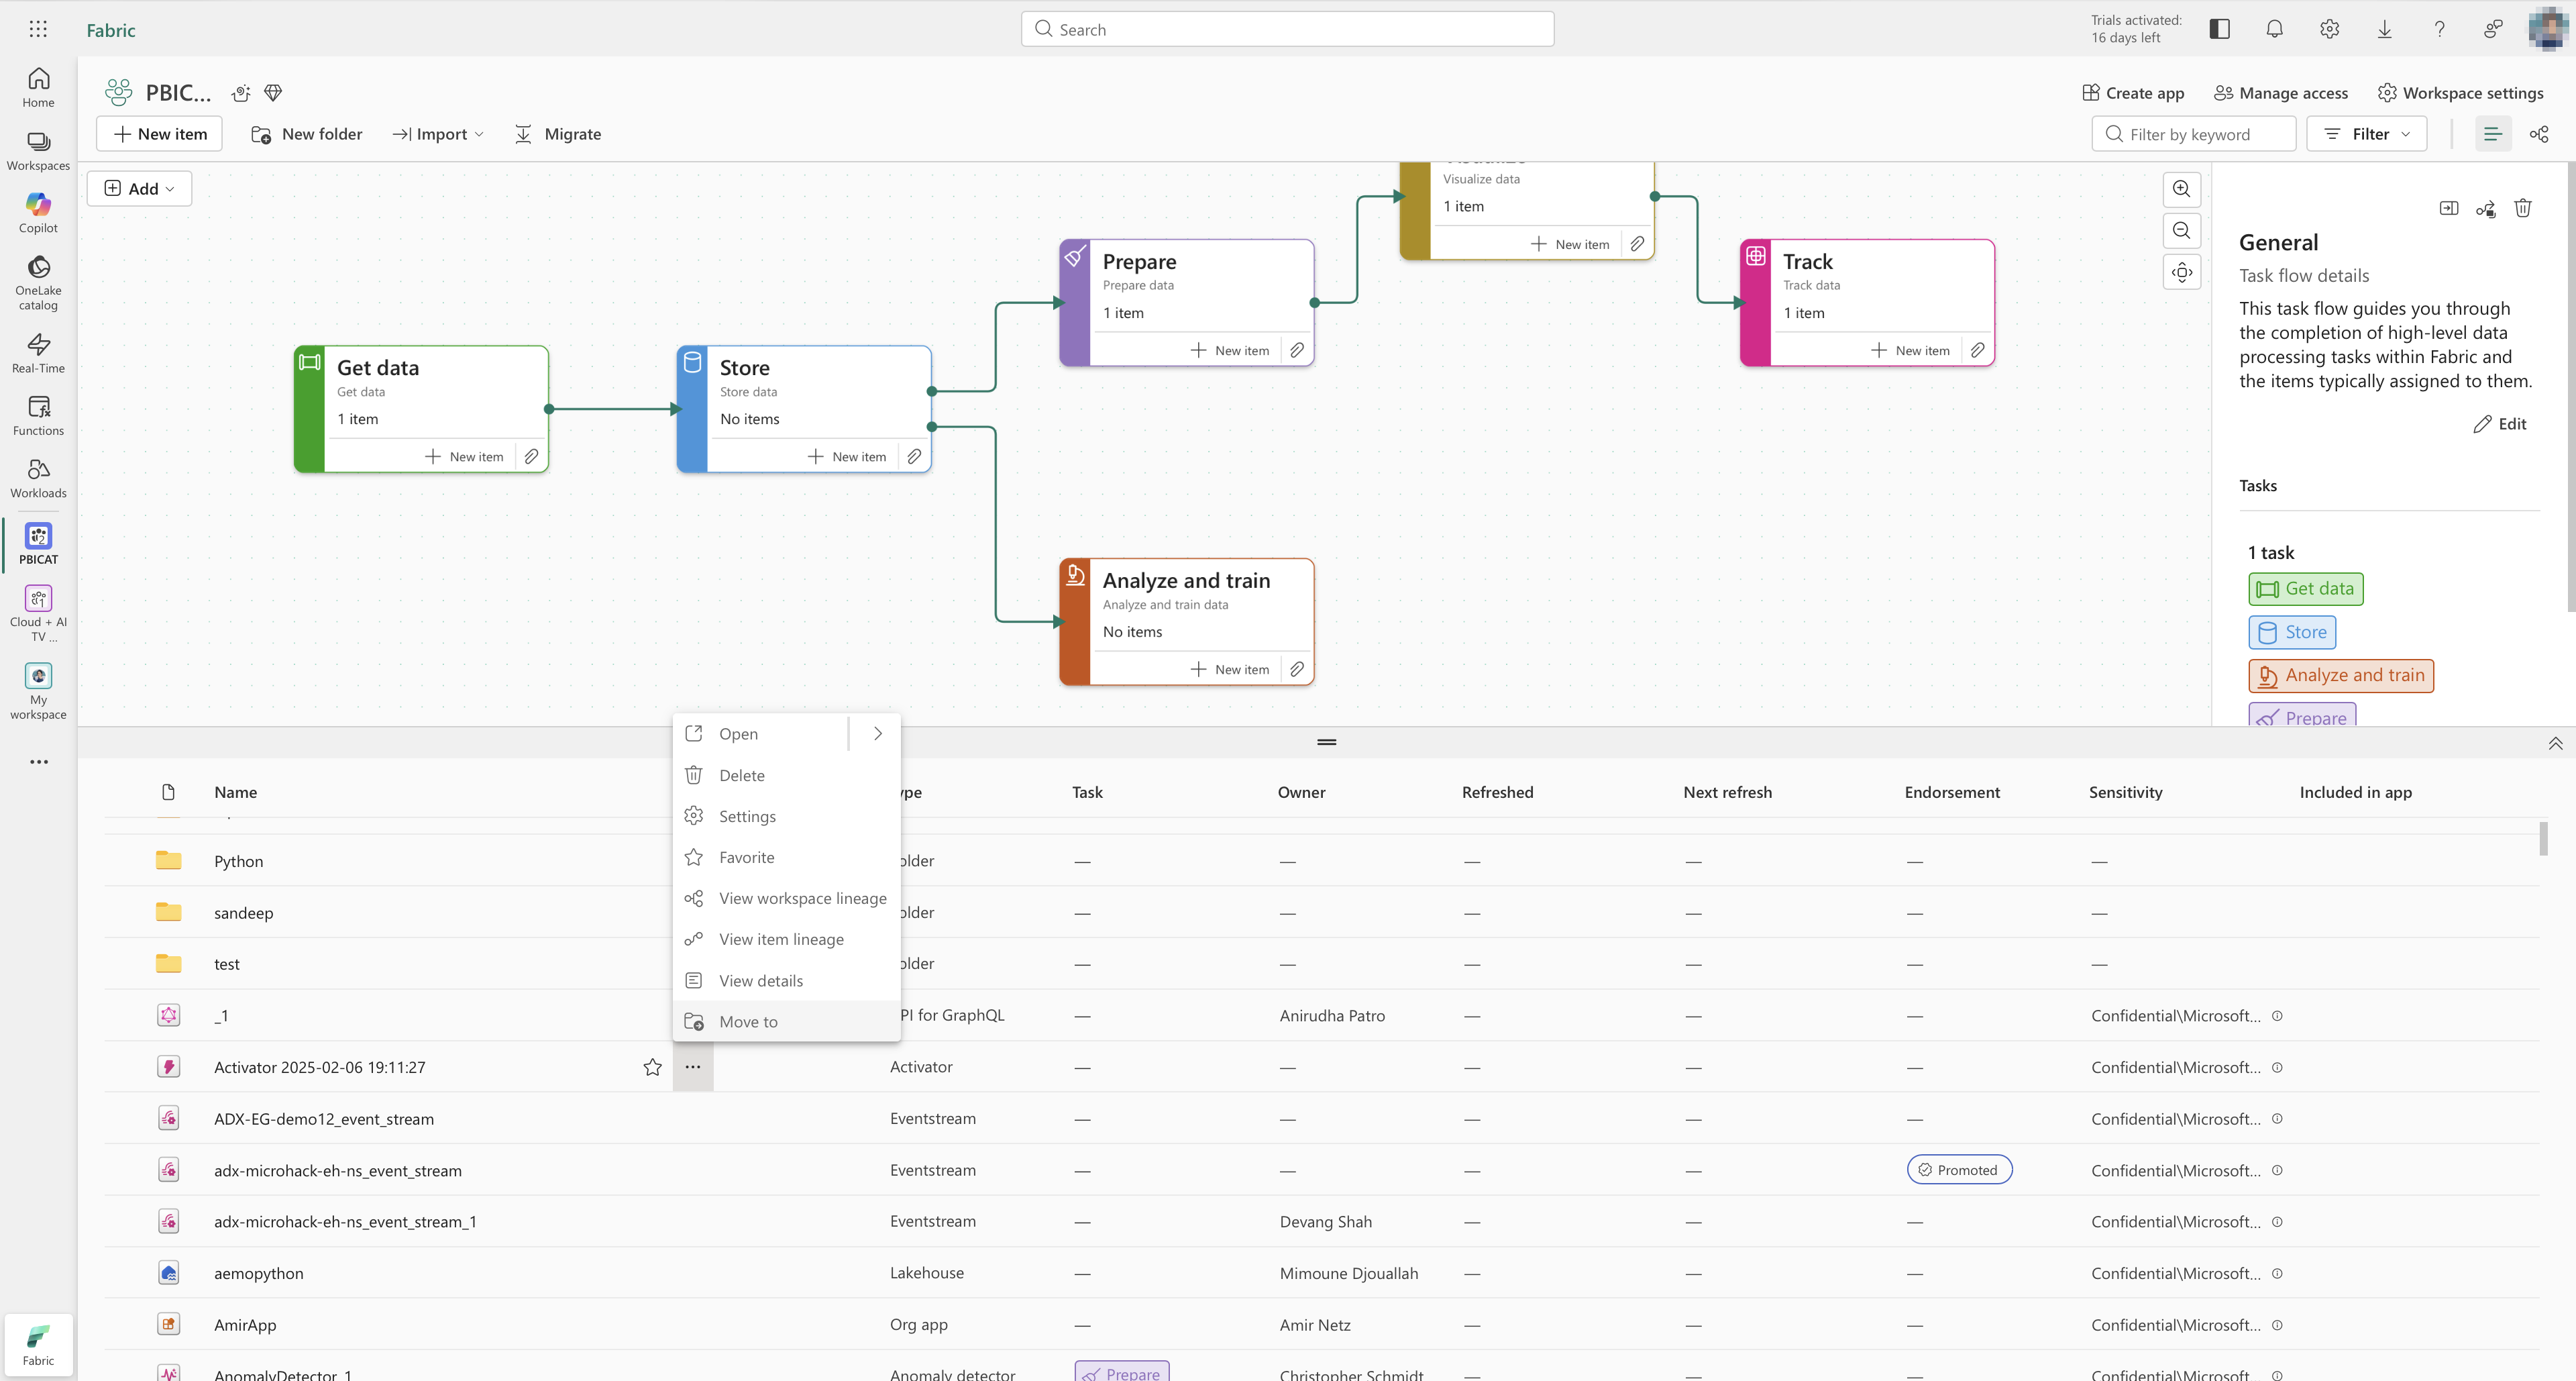This screenshot has width=2576, height=1381.
Task: Click Create app
Action: tap(2133, 93)
